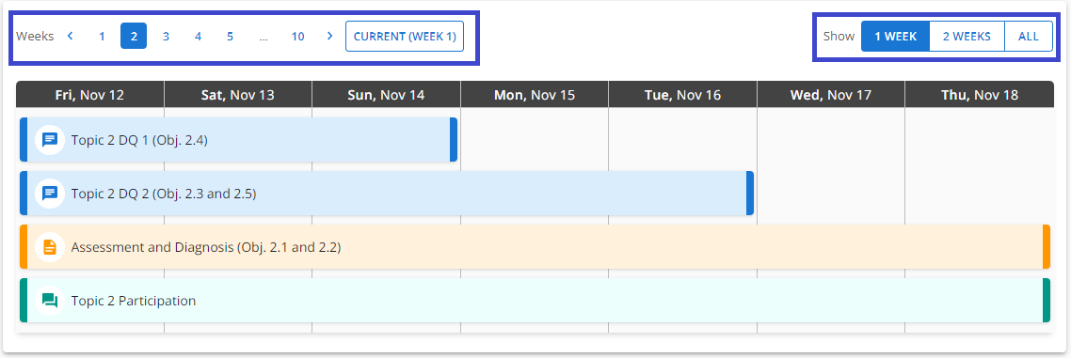1071x358 pixels.
Task: Expand hidden weeks via ellipsis
Action: pyautogui.click(x=264, y=36)
